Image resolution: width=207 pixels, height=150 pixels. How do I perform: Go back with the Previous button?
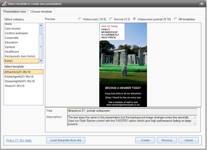click(x=167, y=140)
